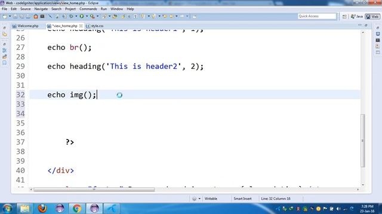The height and width of the screenshot is (214, 382).
Task: Open the Project menu
Action: tap(70, 9)
